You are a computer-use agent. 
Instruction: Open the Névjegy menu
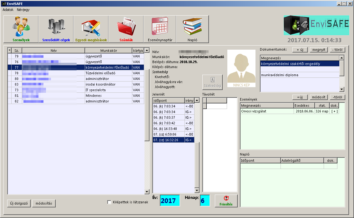click(x=23, y=10)
